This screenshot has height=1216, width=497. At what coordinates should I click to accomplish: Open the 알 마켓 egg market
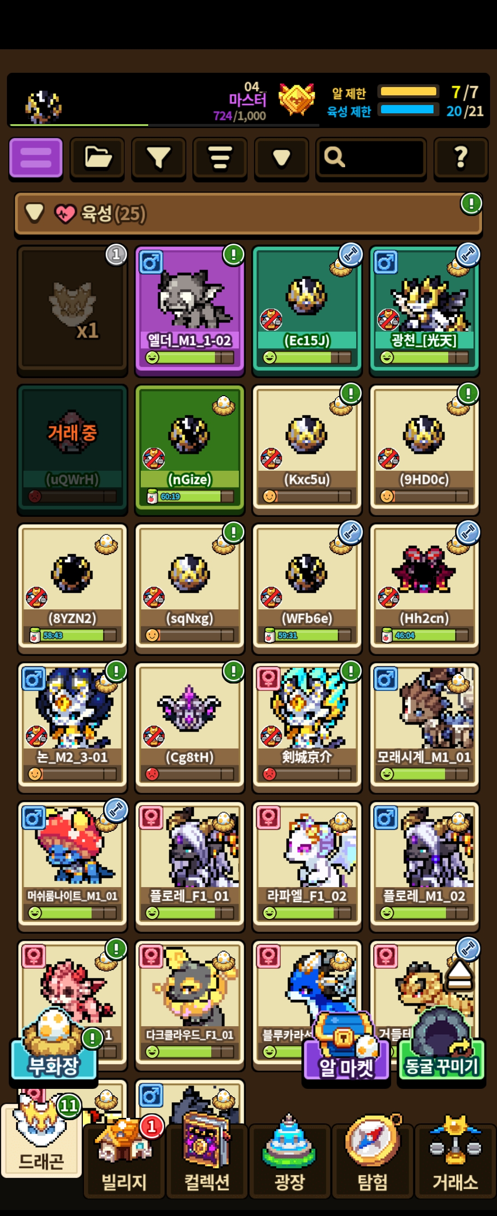[346, 1046]
